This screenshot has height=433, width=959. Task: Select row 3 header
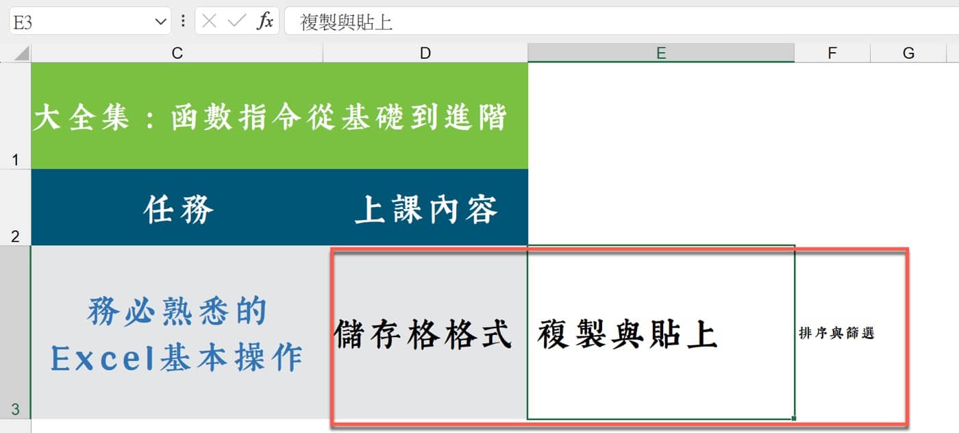coord(15,332)
